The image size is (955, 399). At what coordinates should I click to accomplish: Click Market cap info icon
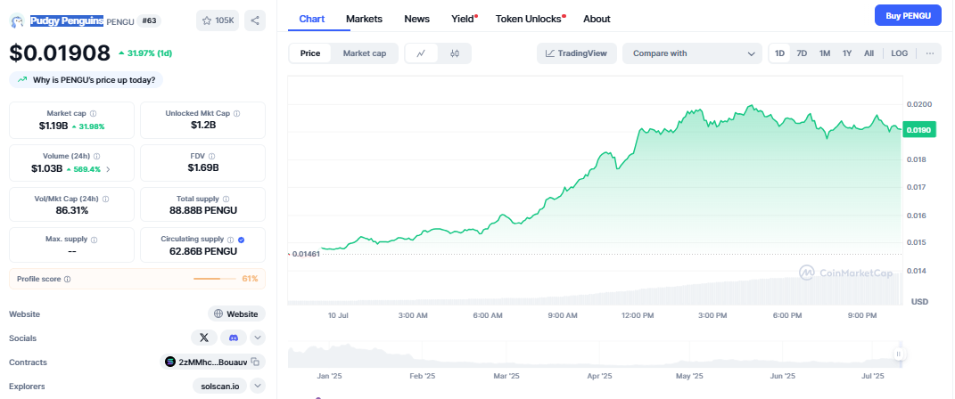click(x=94, y=114)
